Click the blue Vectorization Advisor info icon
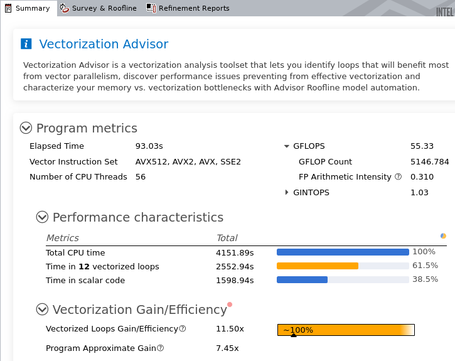The height and width of the screenshot is (361, 455). 26,44
